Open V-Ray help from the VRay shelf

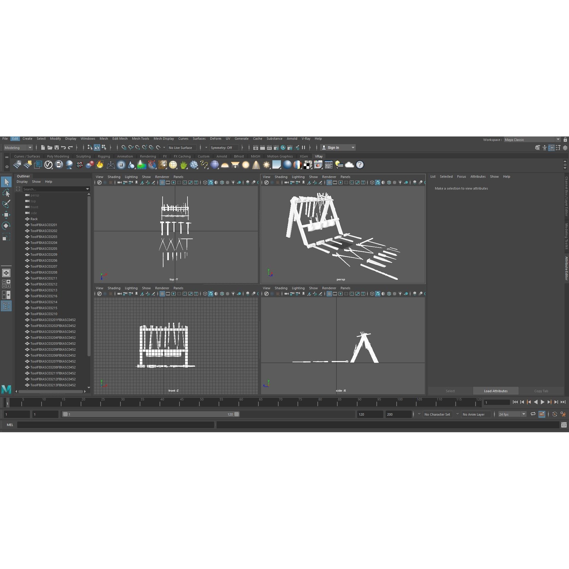(360, 165)
